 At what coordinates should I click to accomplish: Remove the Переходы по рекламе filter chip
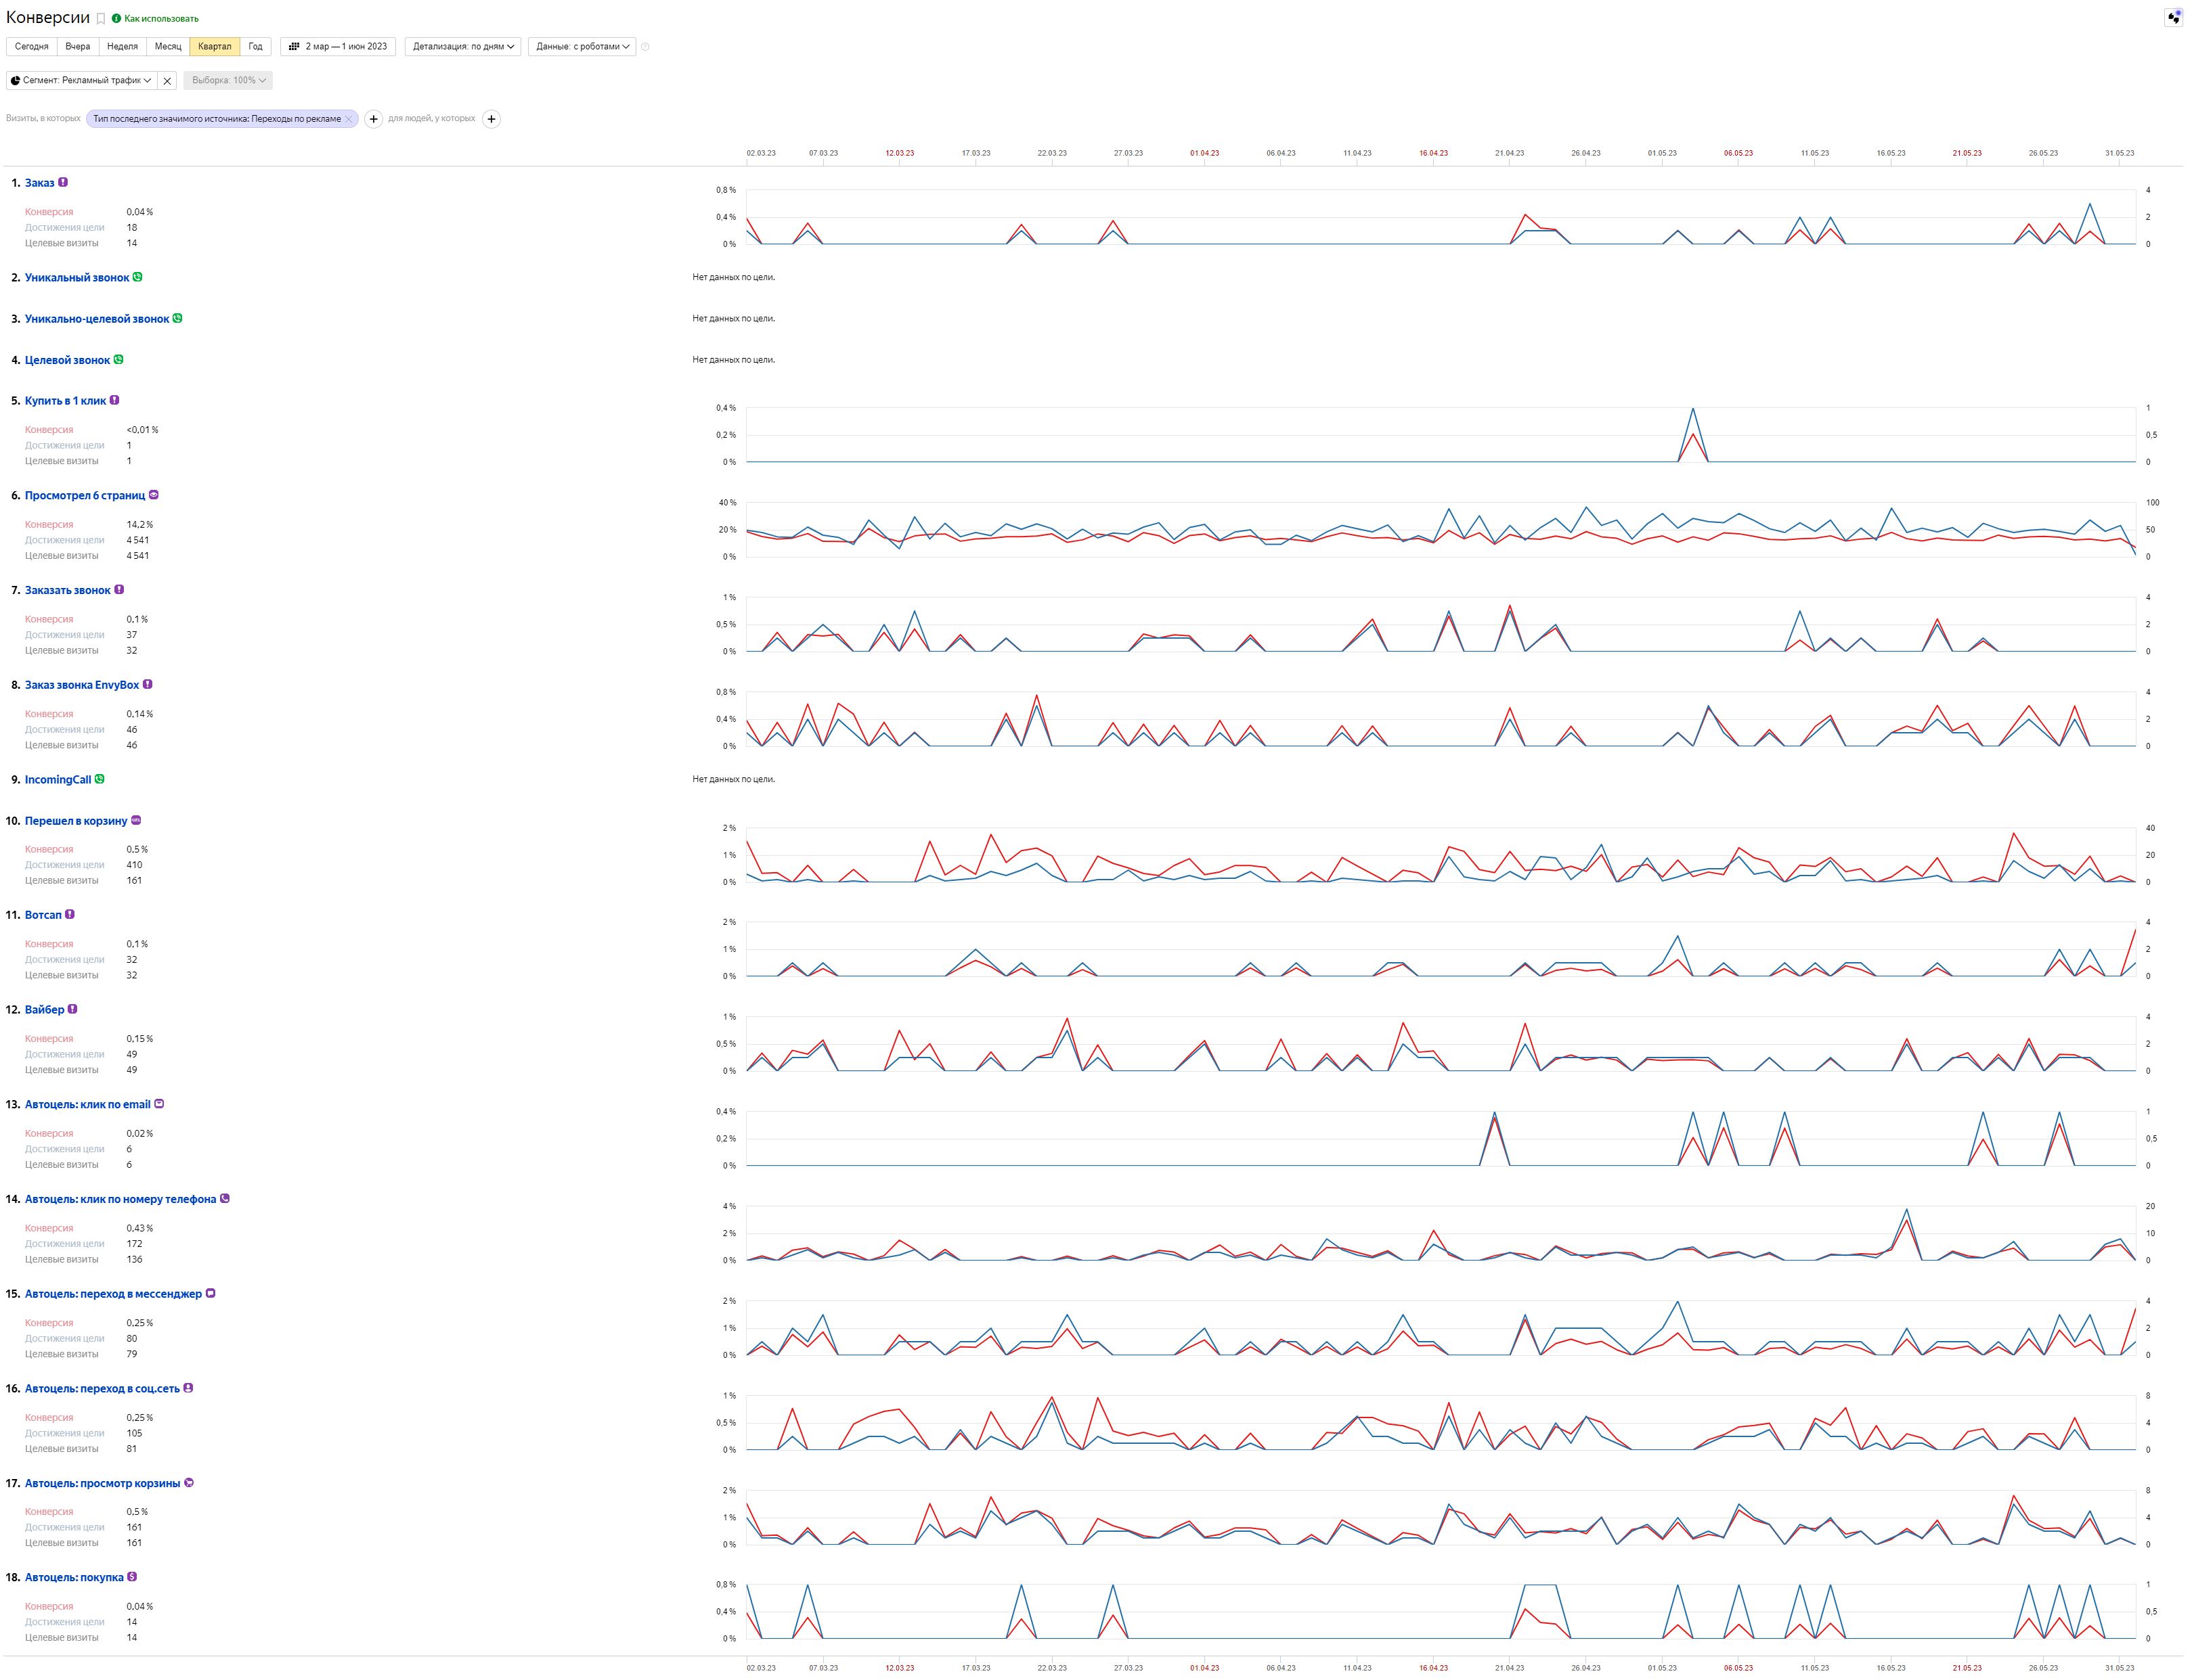[x=349, y=119]
